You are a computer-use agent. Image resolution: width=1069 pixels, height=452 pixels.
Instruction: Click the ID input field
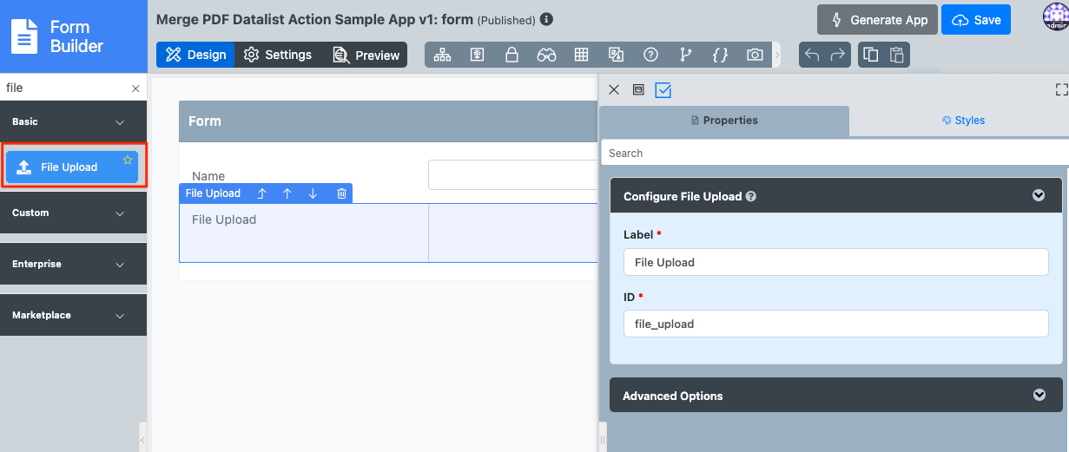click(x=835, y=324)
